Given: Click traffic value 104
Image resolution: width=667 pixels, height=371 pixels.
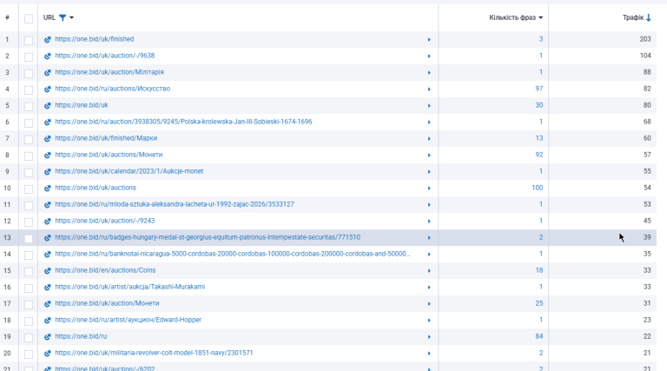Looking at the screenshot, I should click(x=645, y=56).
